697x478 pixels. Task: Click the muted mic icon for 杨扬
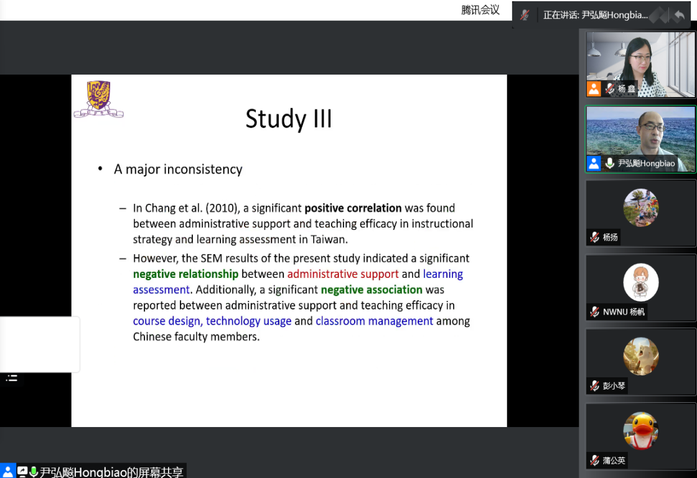pyautogui.click(x=595, y=237)
